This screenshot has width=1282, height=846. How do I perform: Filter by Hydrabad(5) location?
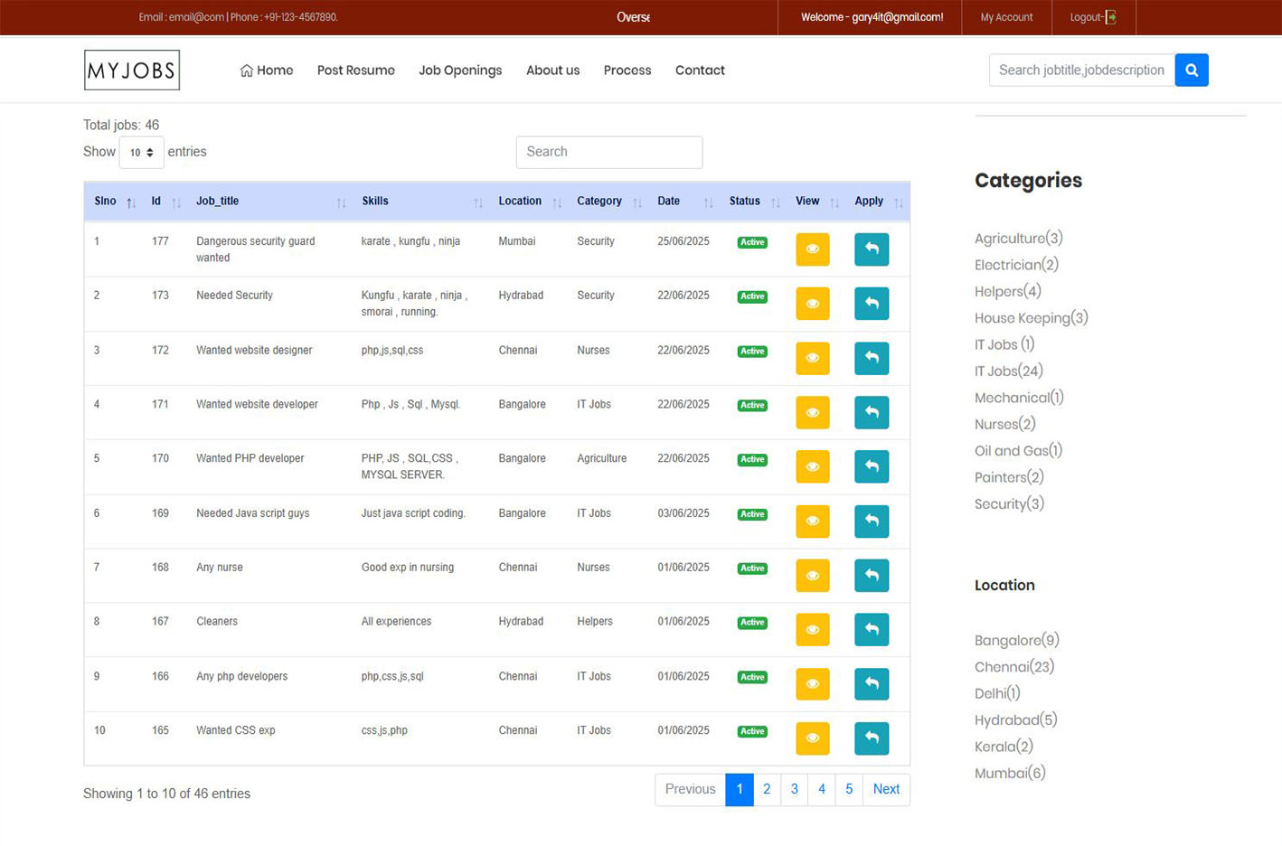click(x=1015, y=720)
